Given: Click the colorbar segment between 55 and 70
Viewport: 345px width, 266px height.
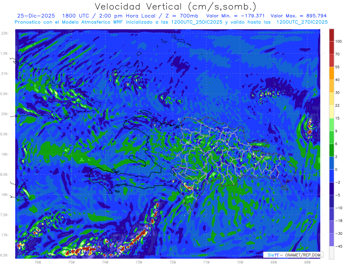Looking at the screenshot, I should click(x=331, y=61).
